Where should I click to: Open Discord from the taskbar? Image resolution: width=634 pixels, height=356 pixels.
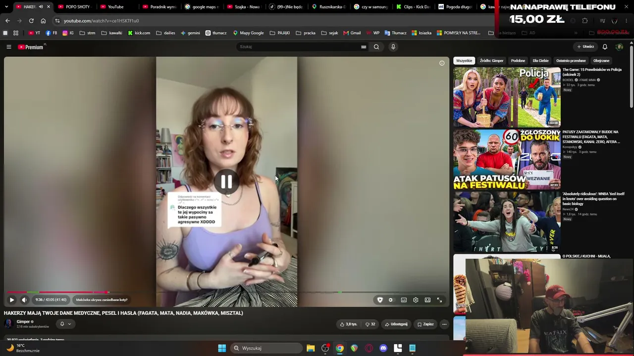(383, 348)
